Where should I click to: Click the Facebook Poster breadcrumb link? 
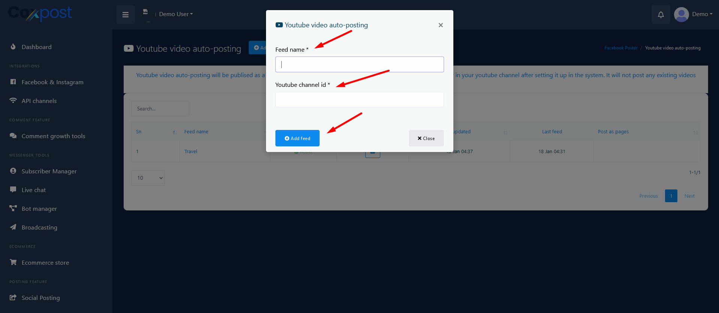pyautogui.click(x=621, y=48)
